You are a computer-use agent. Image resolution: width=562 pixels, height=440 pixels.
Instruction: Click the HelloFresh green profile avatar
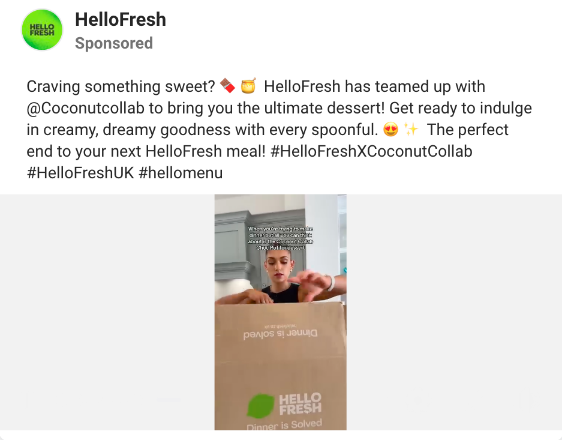(42, 31)
